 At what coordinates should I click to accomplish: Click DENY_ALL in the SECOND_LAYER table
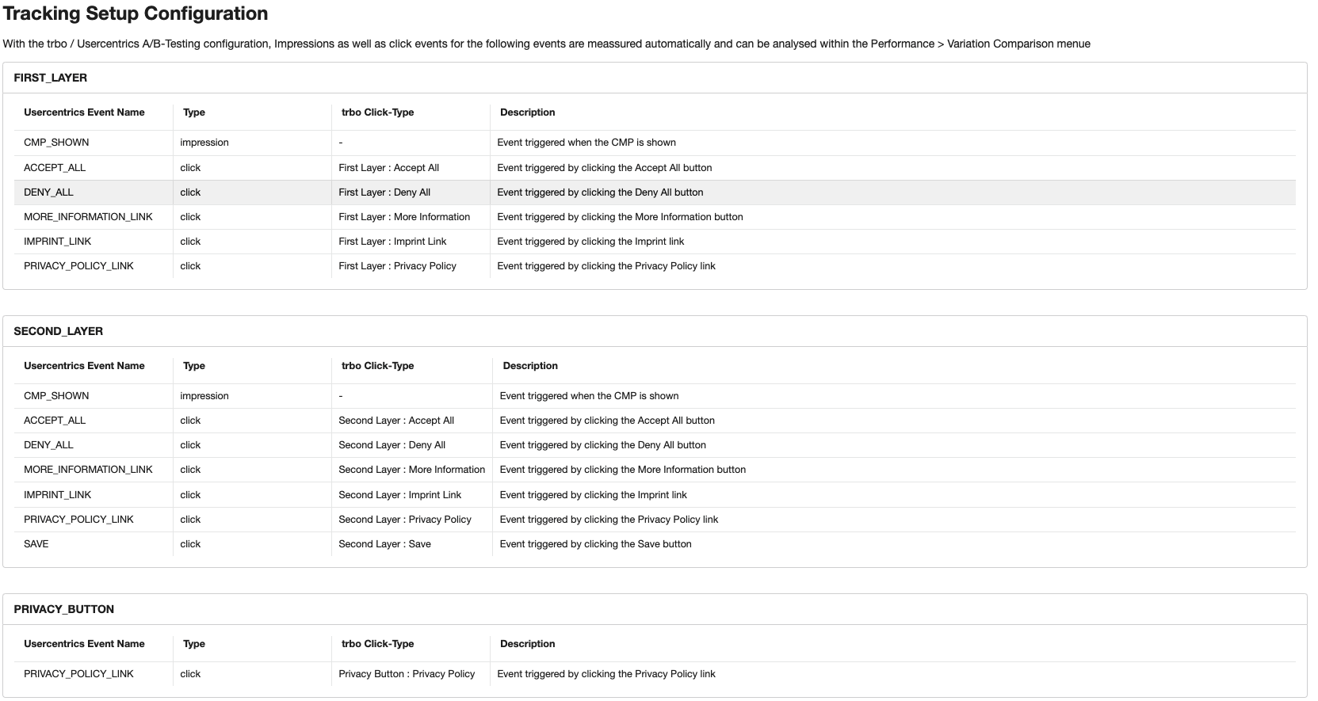48,445
